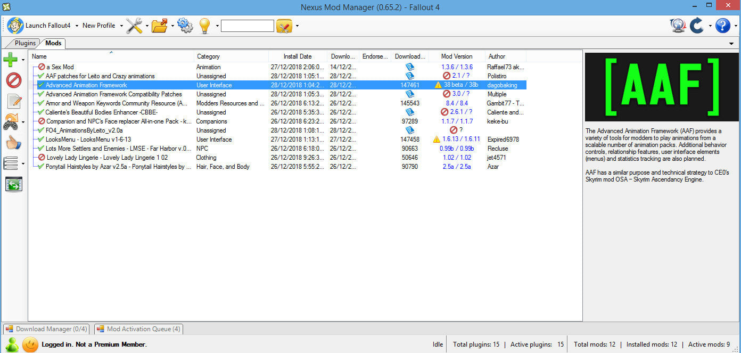
Task: Toggle disabled Companion and NPC's Face replacer
Action: [x=42, y=121]
